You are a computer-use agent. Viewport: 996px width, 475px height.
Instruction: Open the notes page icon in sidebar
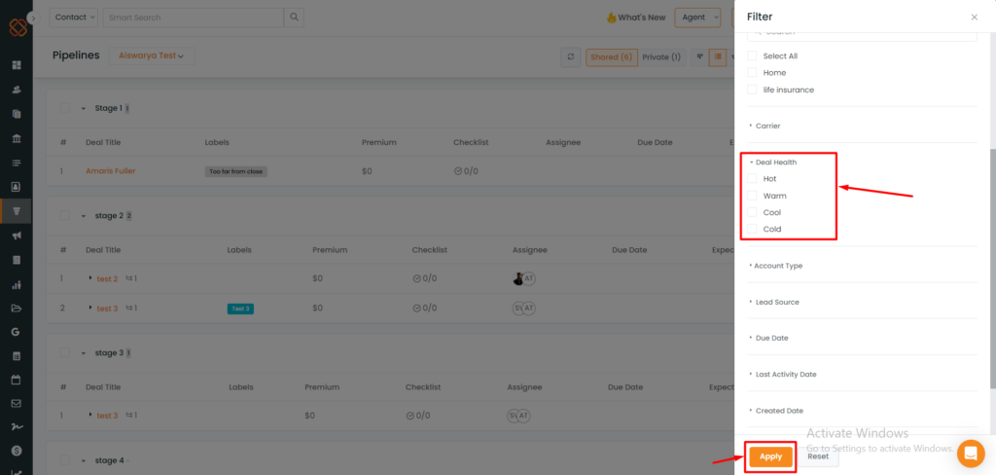tap(17, 260)
